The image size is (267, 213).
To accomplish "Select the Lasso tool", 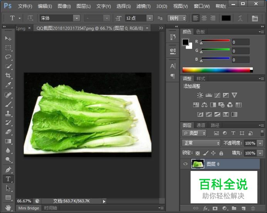I will pyautogui.click(x=8, y=57).
